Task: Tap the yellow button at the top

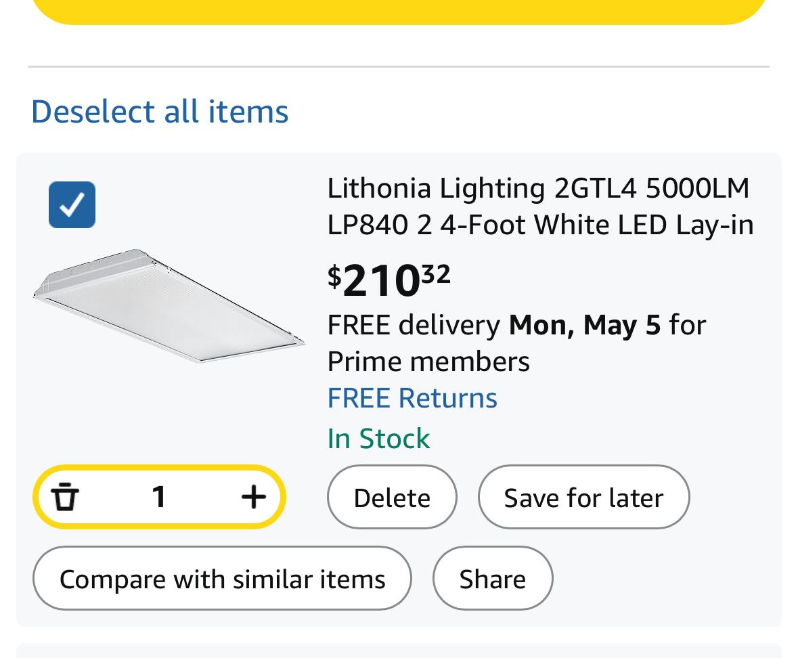Action: [399, 9]
